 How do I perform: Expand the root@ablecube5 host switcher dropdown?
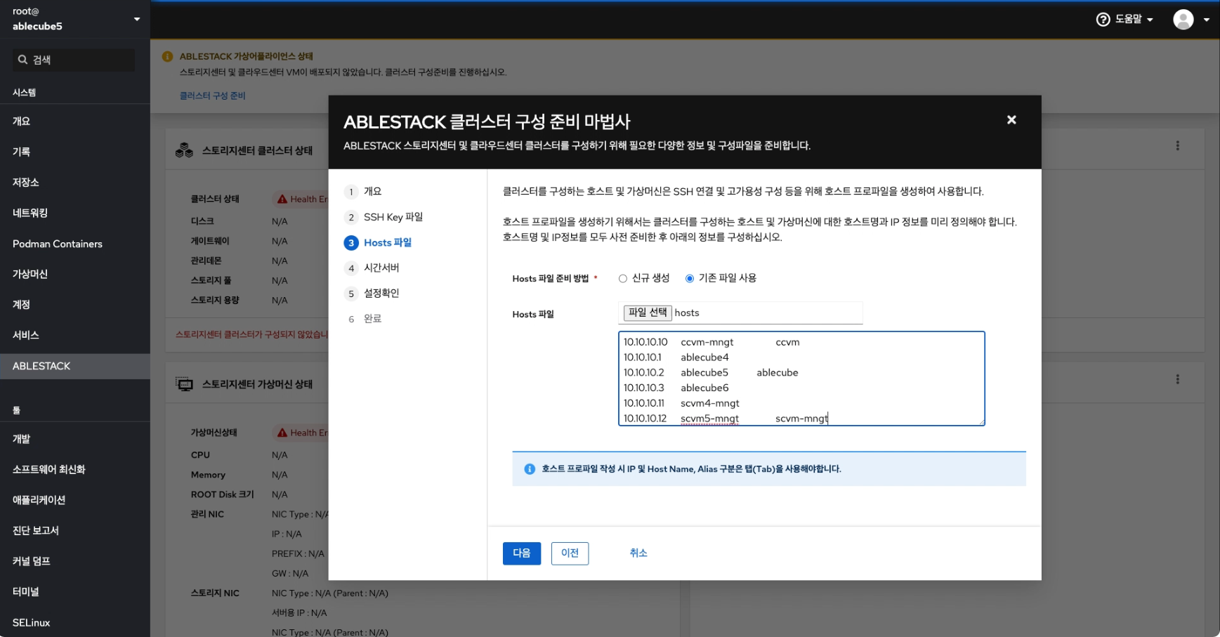pos(137,19)
